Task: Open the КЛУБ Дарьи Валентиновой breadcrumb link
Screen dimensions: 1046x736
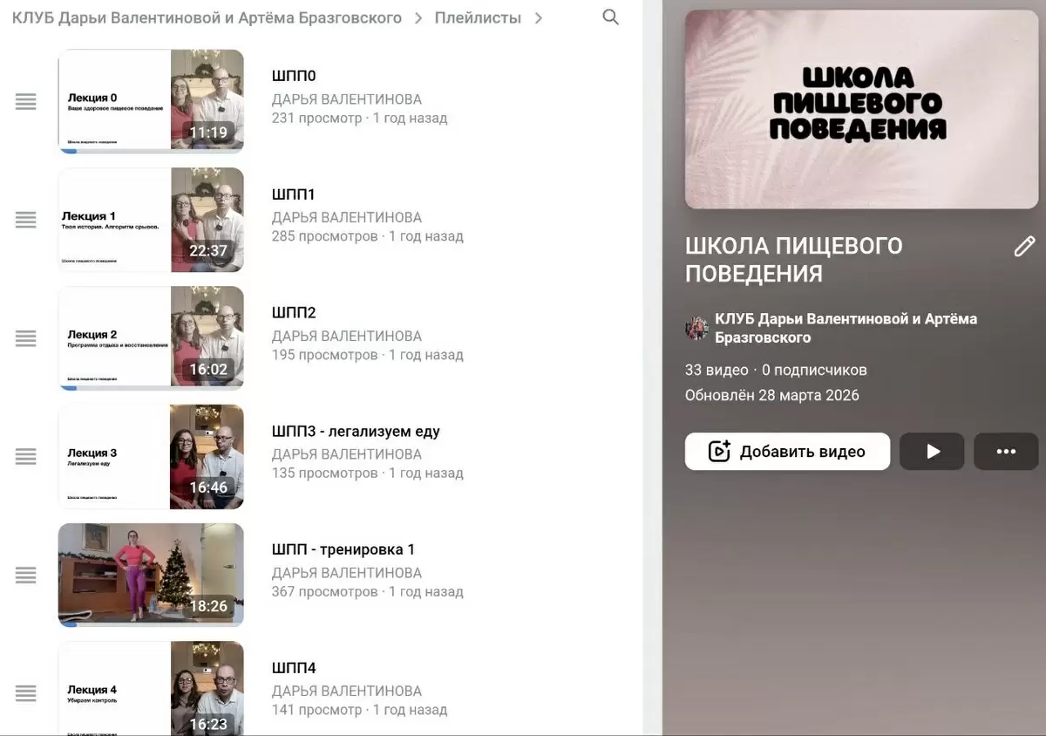Action: (207, 18)
